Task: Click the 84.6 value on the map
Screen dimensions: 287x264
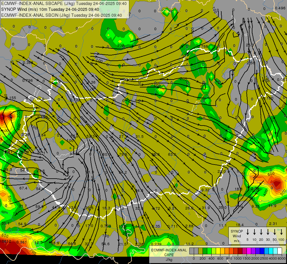Action: tap(139, 191)
